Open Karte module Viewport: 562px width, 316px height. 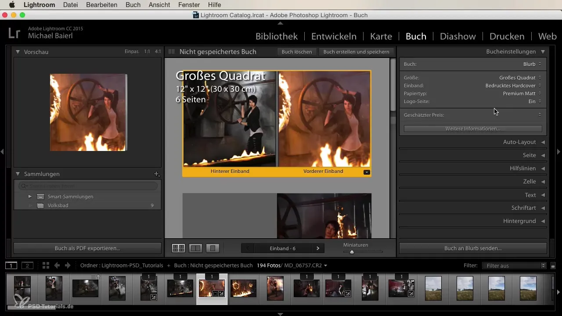pos(381,36)
